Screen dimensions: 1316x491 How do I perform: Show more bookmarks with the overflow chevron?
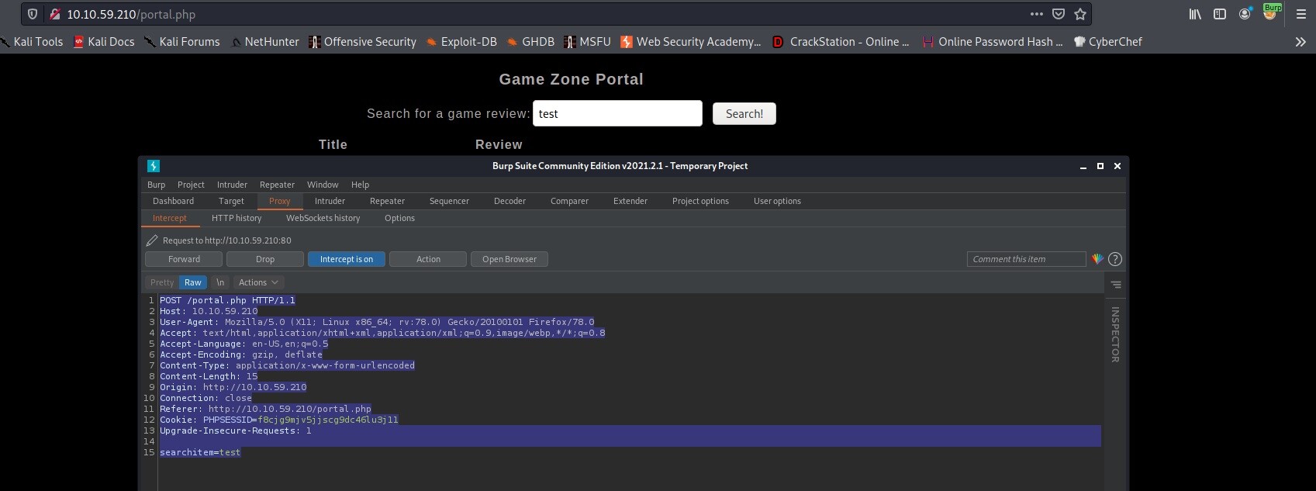tap(1300, 42)
